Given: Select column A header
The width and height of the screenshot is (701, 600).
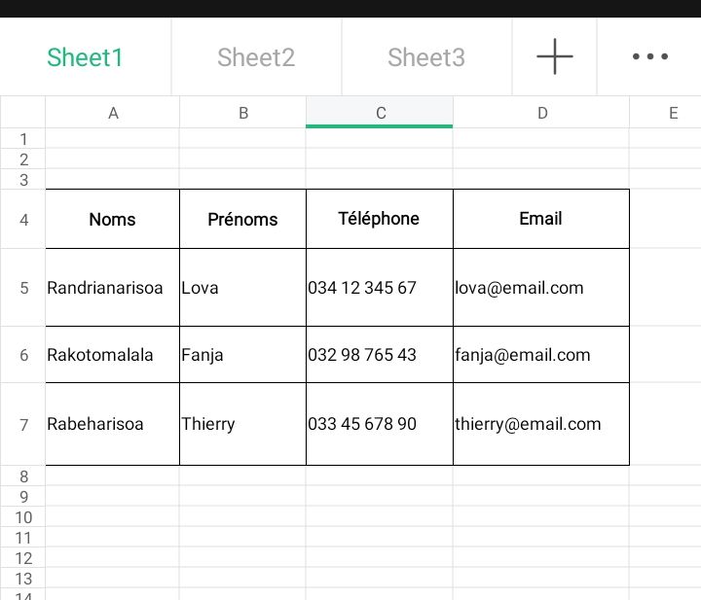Looking at the screenshot, I should (x=113, y=113).
